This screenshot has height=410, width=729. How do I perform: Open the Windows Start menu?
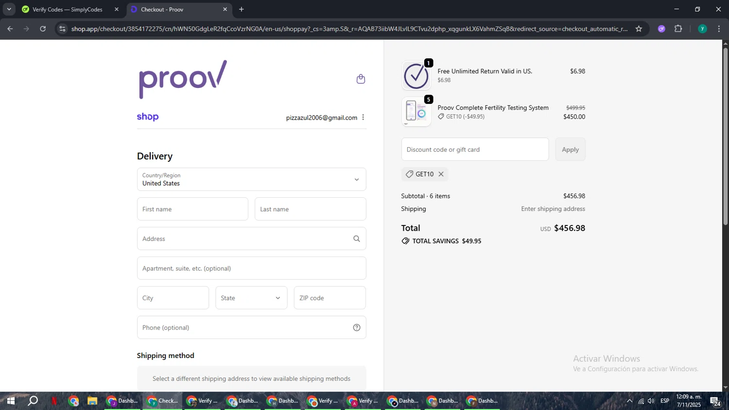tap(10, 401)
